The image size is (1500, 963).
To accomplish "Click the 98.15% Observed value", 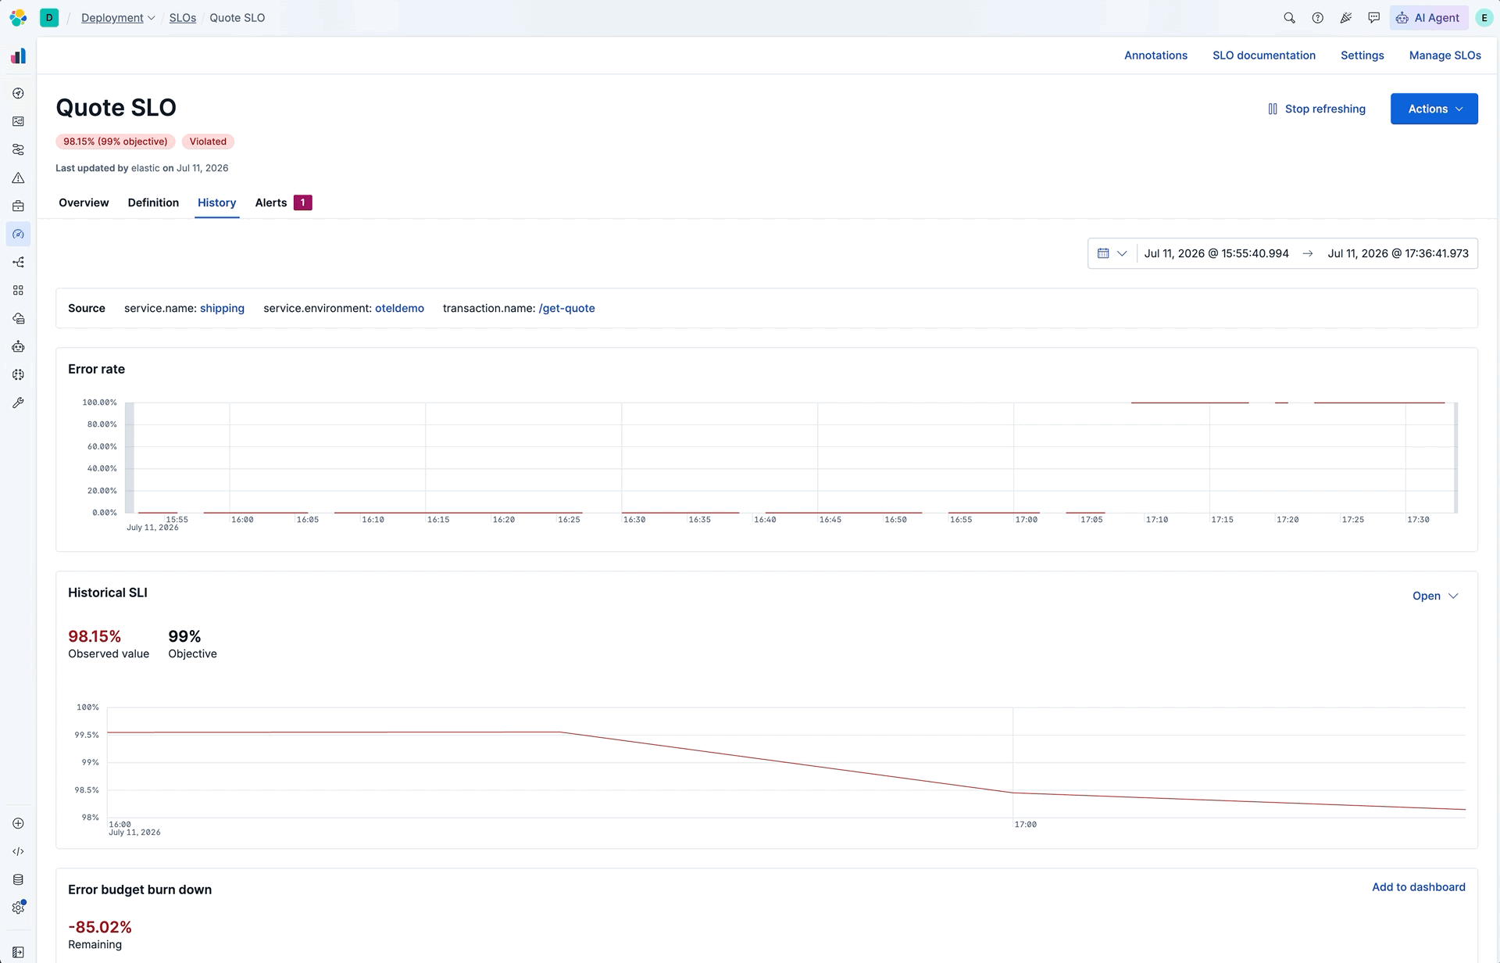I will click(95, 636).
